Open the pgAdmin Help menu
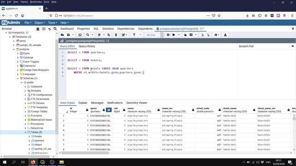The width and height of the screenshot is (296, 166). click(64, 23)
